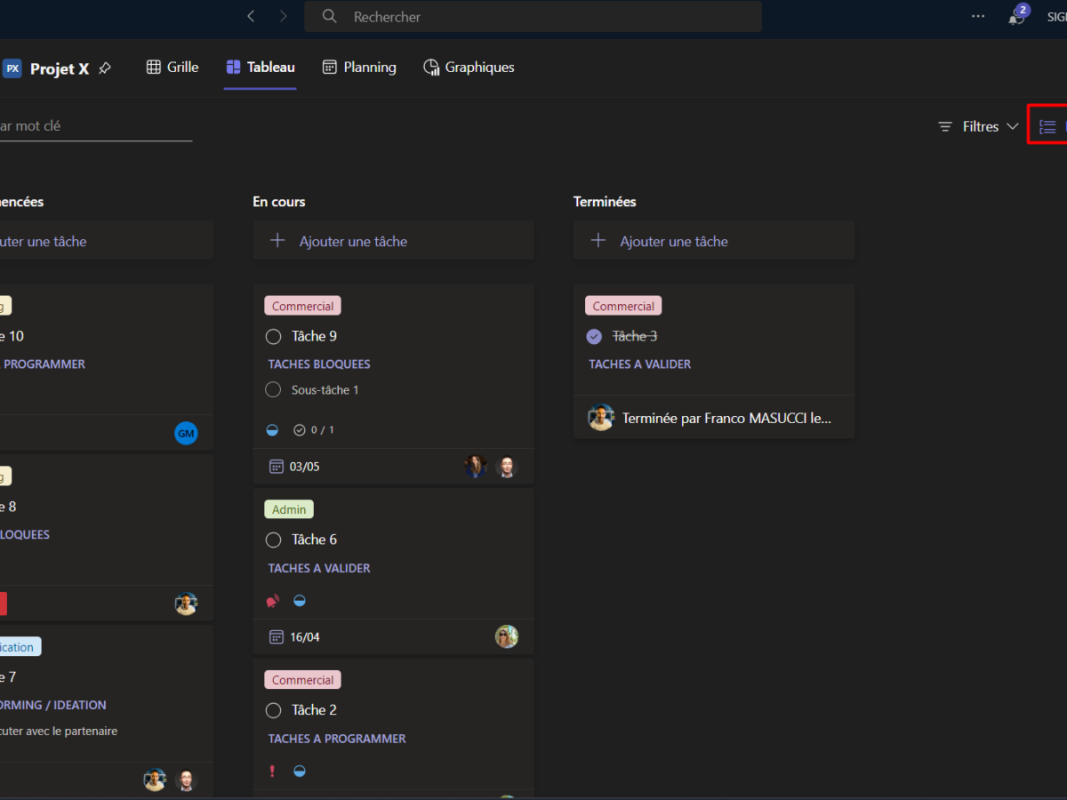
Task: Click the Rechercher search field
Action: 533,17
